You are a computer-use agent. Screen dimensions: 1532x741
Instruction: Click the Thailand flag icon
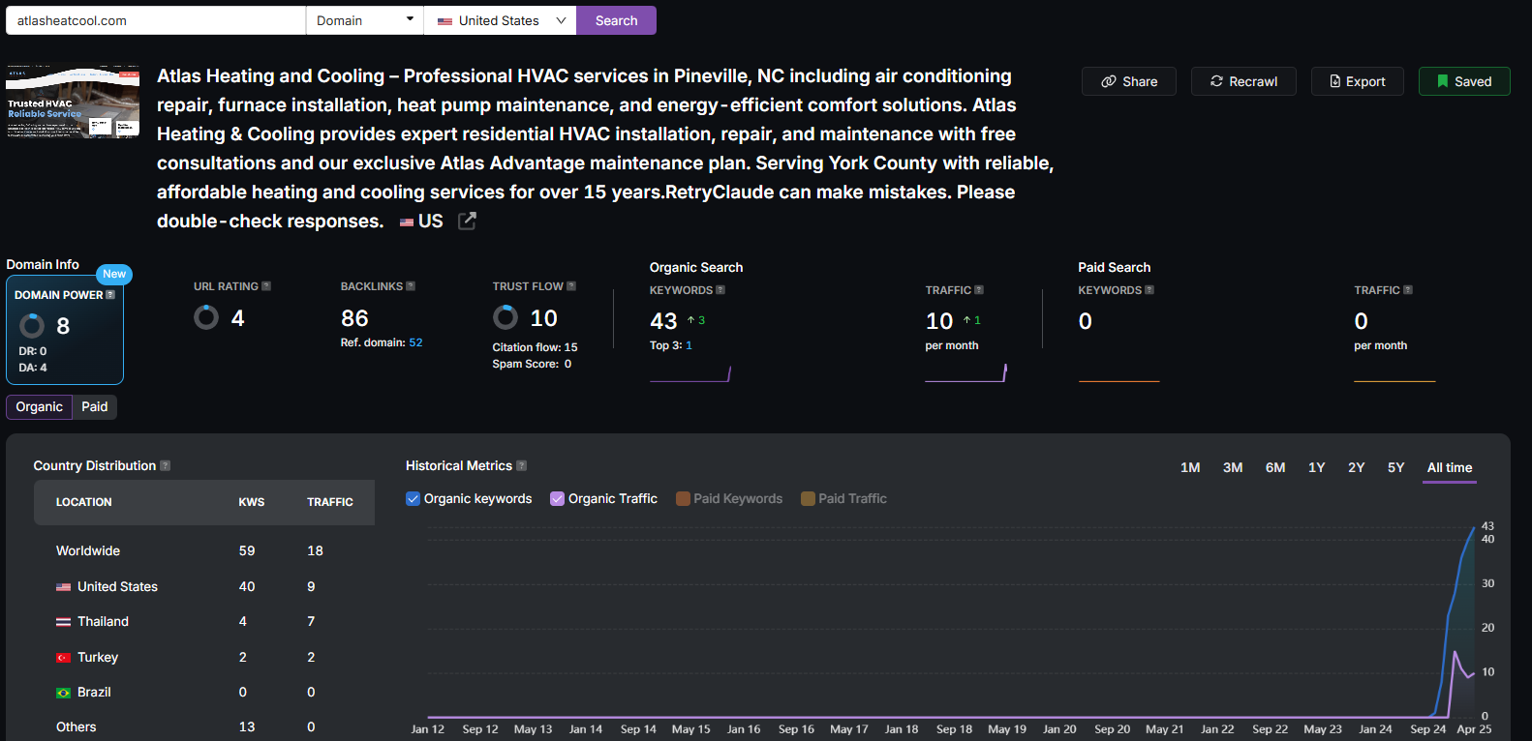pos(64,622)
